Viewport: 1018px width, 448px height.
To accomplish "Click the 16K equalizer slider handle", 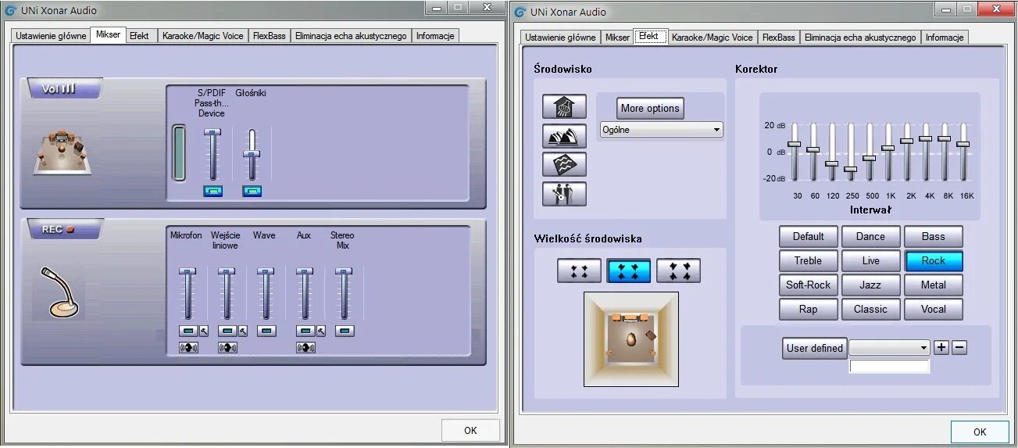I will 963,144.
